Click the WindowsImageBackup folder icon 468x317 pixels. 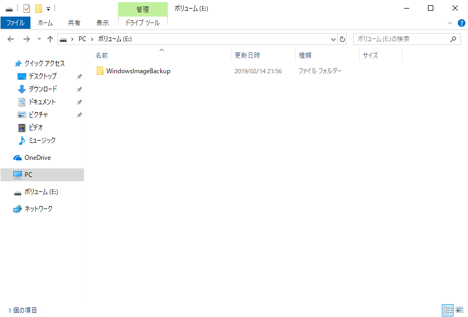point(100,71)
